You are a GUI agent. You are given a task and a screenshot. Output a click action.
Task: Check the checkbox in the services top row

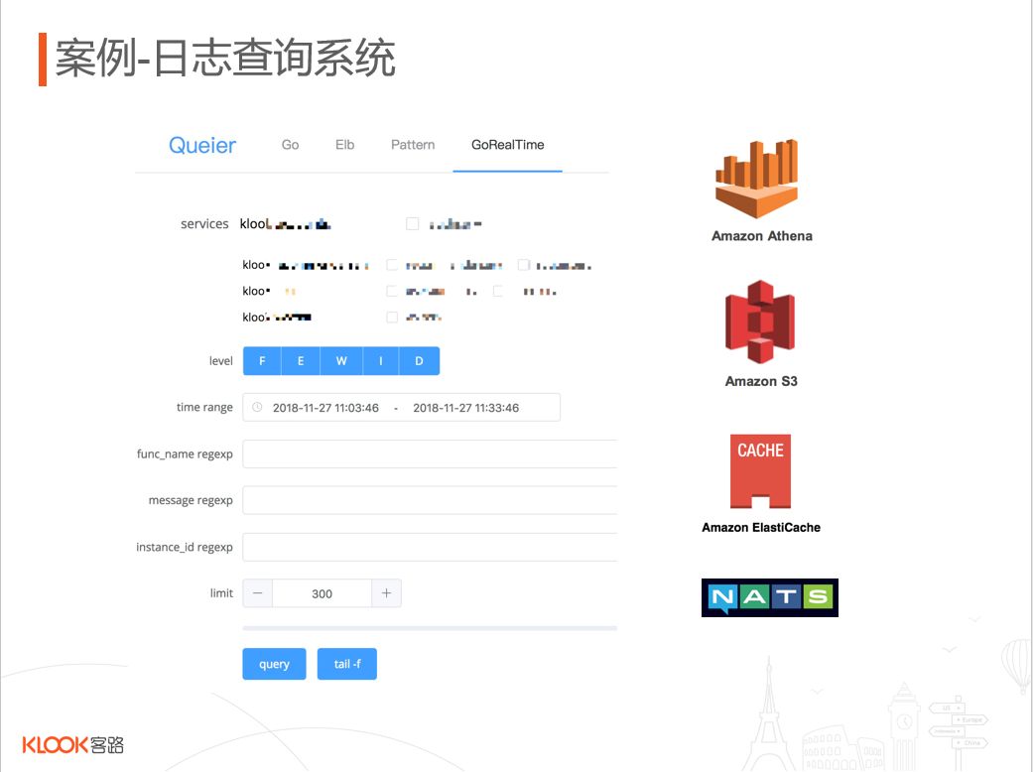[x=413, y=224]
